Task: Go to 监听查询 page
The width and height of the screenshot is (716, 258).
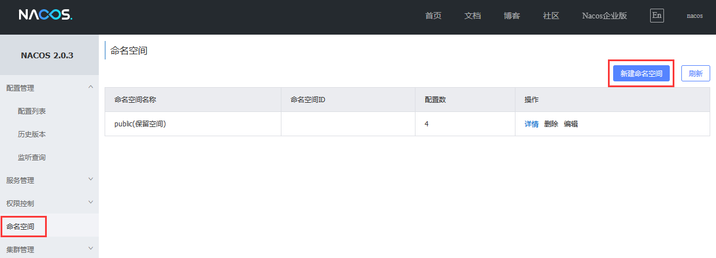Action: pos(32,157)
